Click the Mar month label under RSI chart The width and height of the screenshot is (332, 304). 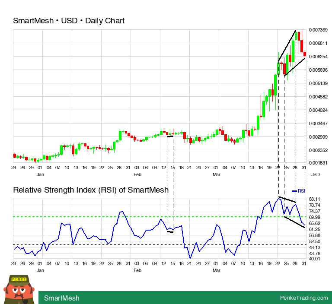(x=217, y=270)
